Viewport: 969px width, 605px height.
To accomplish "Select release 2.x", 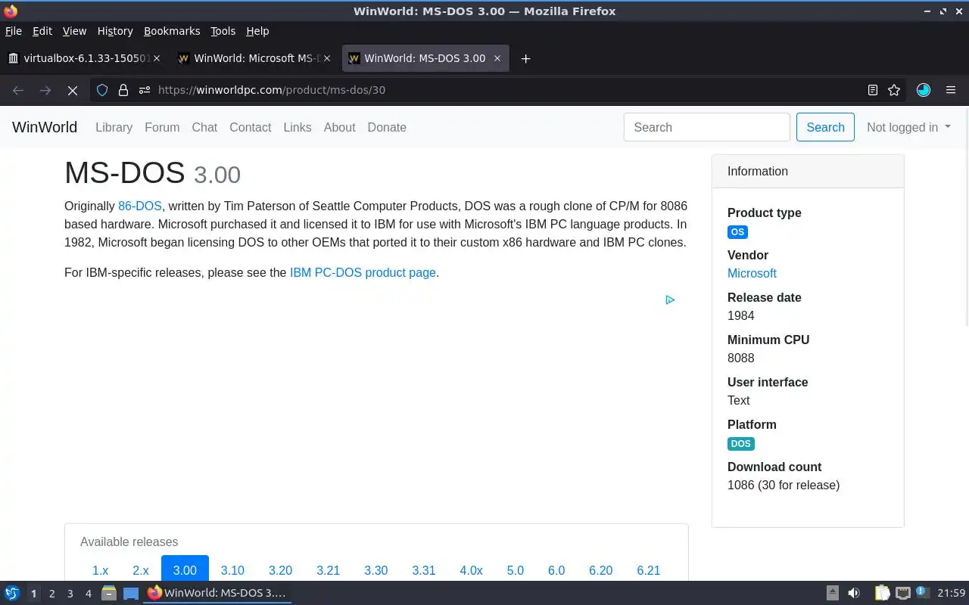I will (141, 570).
